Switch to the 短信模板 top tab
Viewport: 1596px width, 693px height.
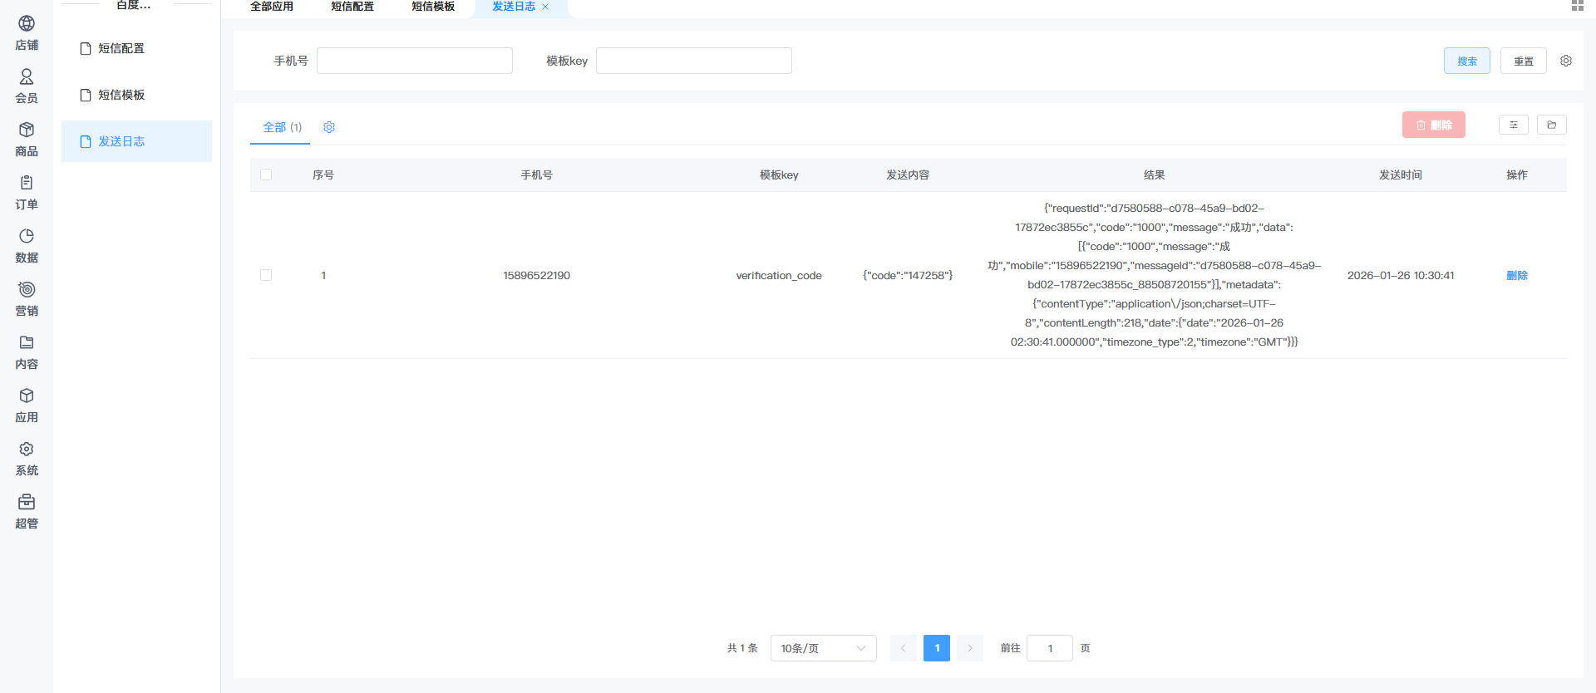[x=433, y=7]
